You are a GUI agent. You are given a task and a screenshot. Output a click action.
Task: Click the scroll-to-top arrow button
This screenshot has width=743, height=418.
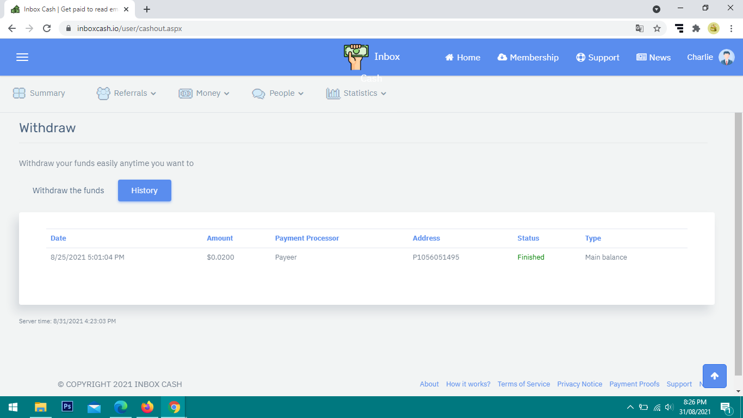[714, 376]
